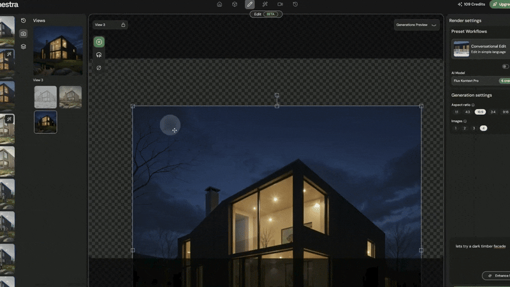Click the info icon beside Images
The height and width of the screenshot is (287, 510).
point(465,121)
